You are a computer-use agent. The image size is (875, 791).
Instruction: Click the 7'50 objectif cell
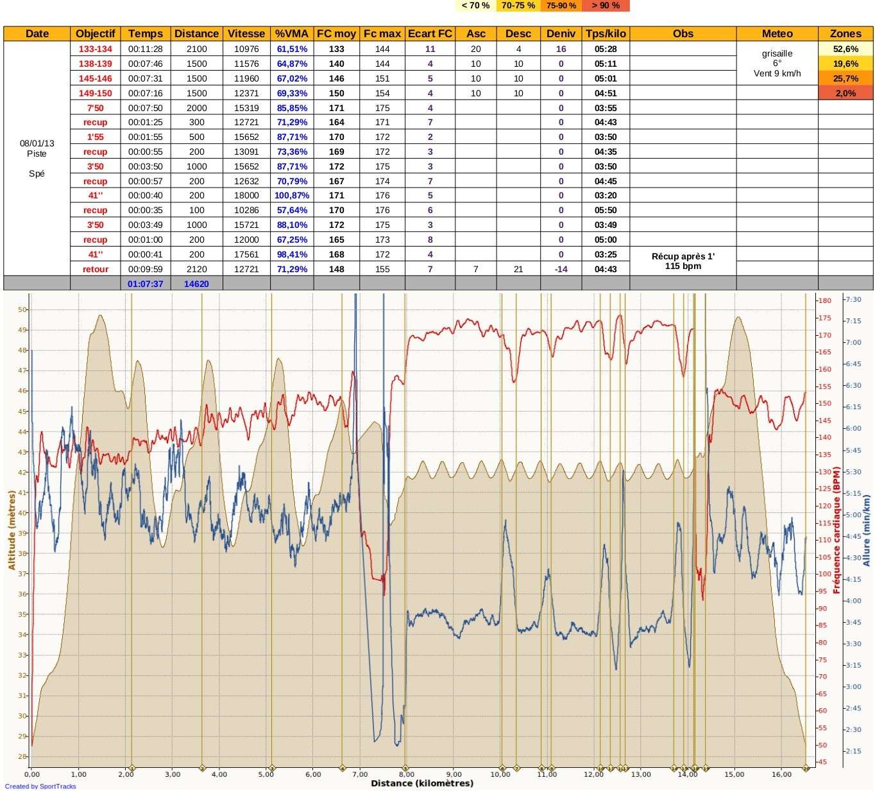click(96, 108)
